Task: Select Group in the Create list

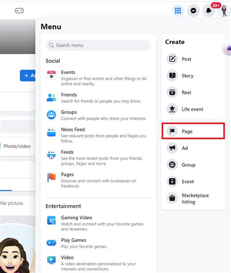Action: [193, 165]
